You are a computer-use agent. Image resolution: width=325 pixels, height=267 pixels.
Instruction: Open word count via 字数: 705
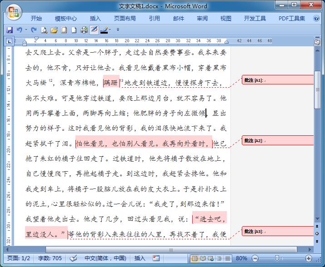coord(50,258)
